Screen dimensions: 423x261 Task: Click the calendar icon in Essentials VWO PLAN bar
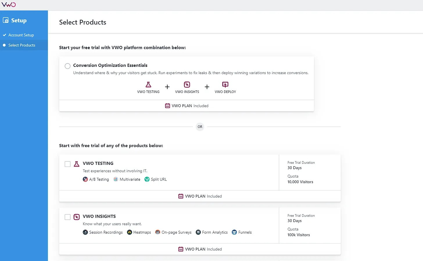coord(167,106)
